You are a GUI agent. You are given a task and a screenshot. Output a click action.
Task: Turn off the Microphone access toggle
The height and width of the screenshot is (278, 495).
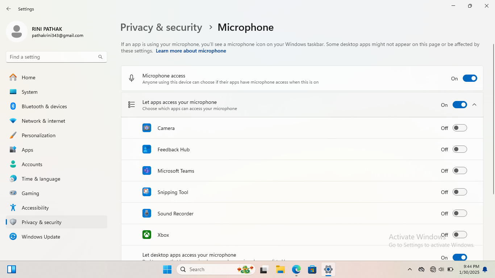[x=470, y=78]
